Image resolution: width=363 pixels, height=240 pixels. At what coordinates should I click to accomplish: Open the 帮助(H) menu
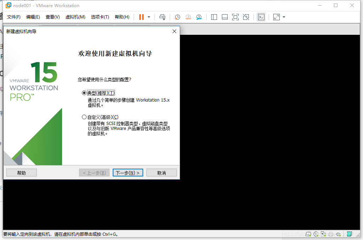pyautogui.click(x=122, y=17)
